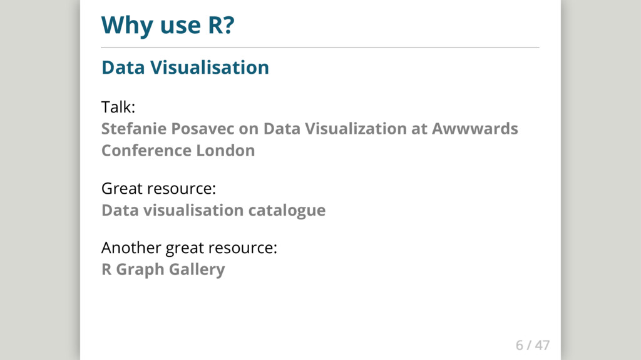Click the "Another great resource:" label
641x360 pixels.
pyautogui.click(x=189, y=248)
